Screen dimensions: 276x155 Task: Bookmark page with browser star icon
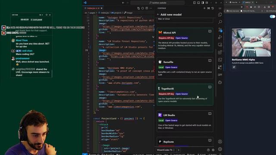pos(241,7)
